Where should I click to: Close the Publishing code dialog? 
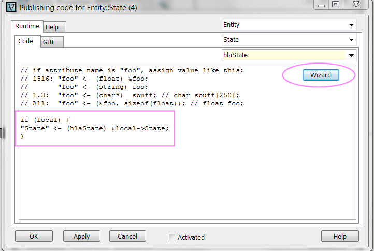pos(355,5)
